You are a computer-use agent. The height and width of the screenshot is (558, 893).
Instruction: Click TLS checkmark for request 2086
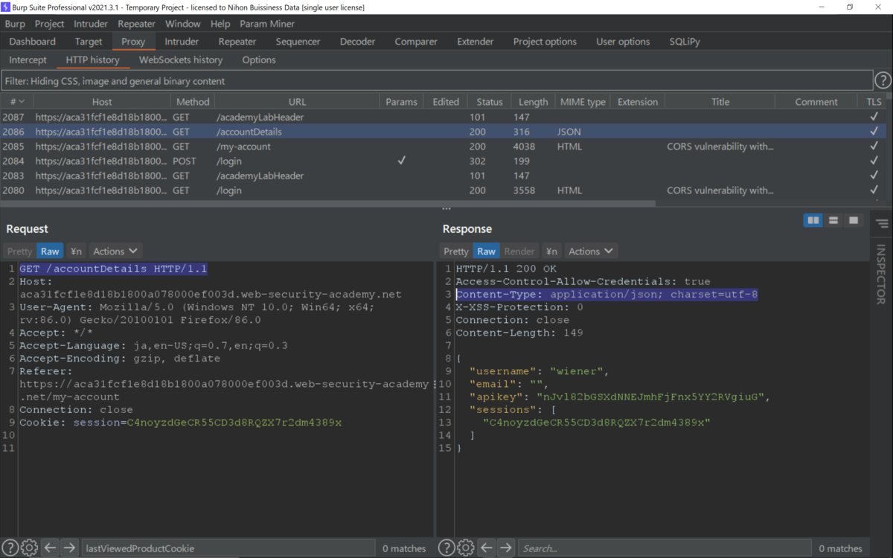pyautogui.click(x=874, y=132)
